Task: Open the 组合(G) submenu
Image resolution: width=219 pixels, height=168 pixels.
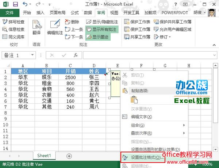Action: coord(154,125)
